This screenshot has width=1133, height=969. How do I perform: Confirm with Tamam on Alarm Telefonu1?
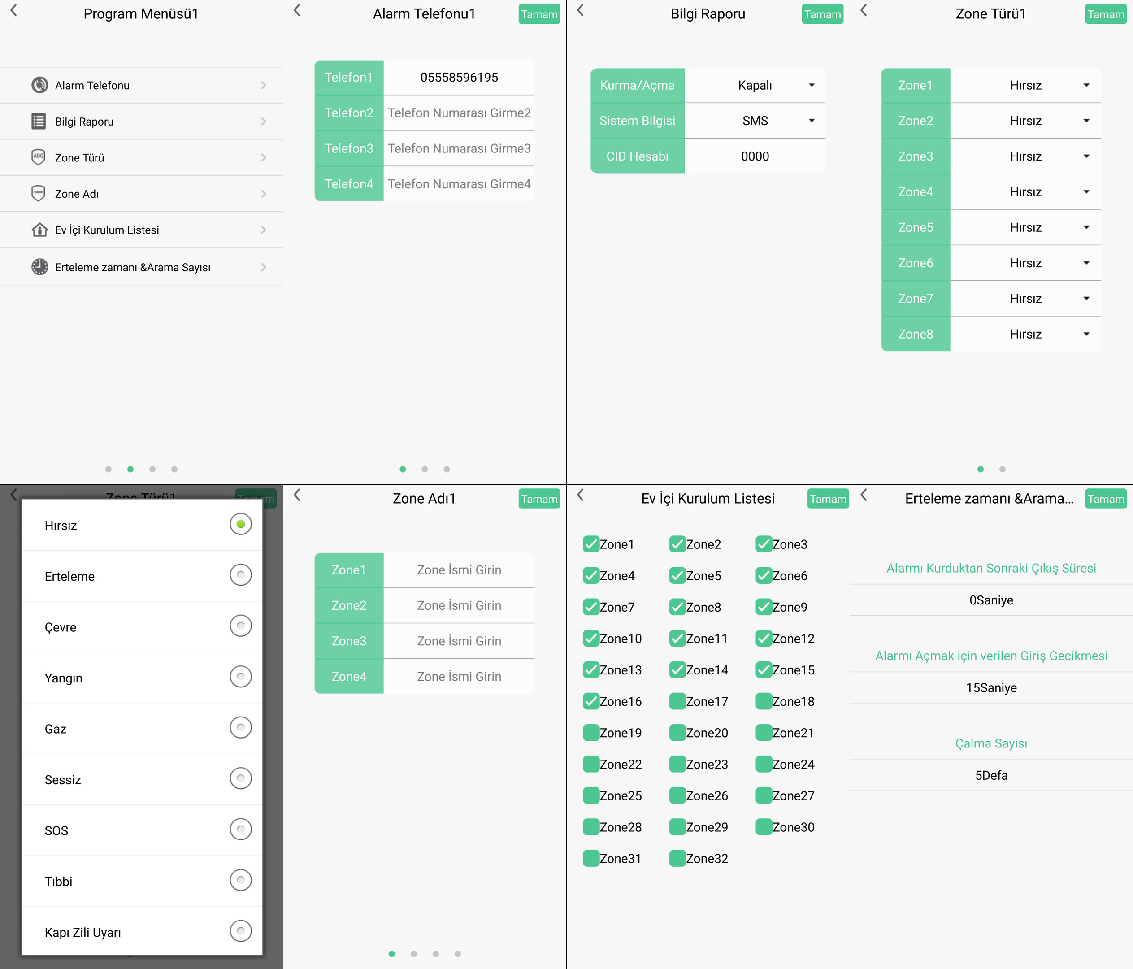coord(539,14)
